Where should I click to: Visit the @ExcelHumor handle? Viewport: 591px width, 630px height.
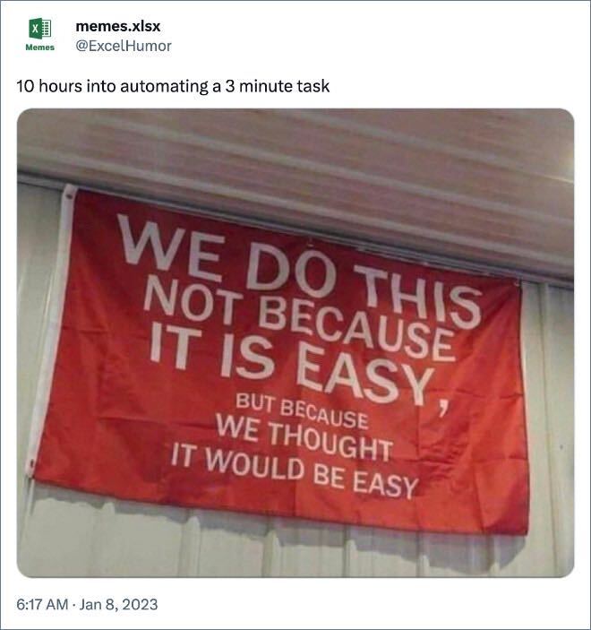click(x=124, y=46)
